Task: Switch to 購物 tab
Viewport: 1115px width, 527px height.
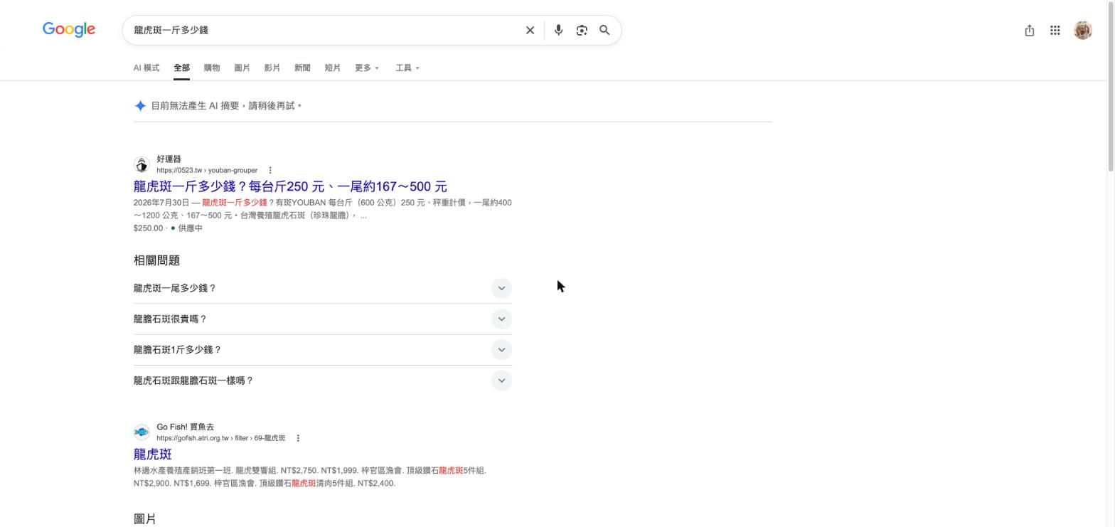Action: (x=212, y=68)
